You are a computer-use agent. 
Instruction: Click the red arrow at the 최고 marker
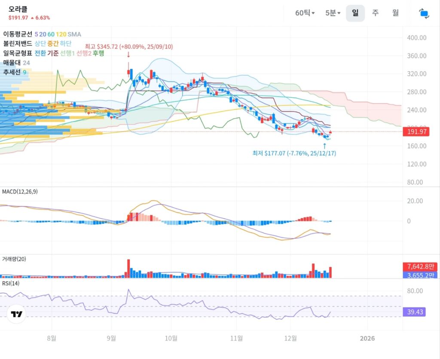coord(128,55)
